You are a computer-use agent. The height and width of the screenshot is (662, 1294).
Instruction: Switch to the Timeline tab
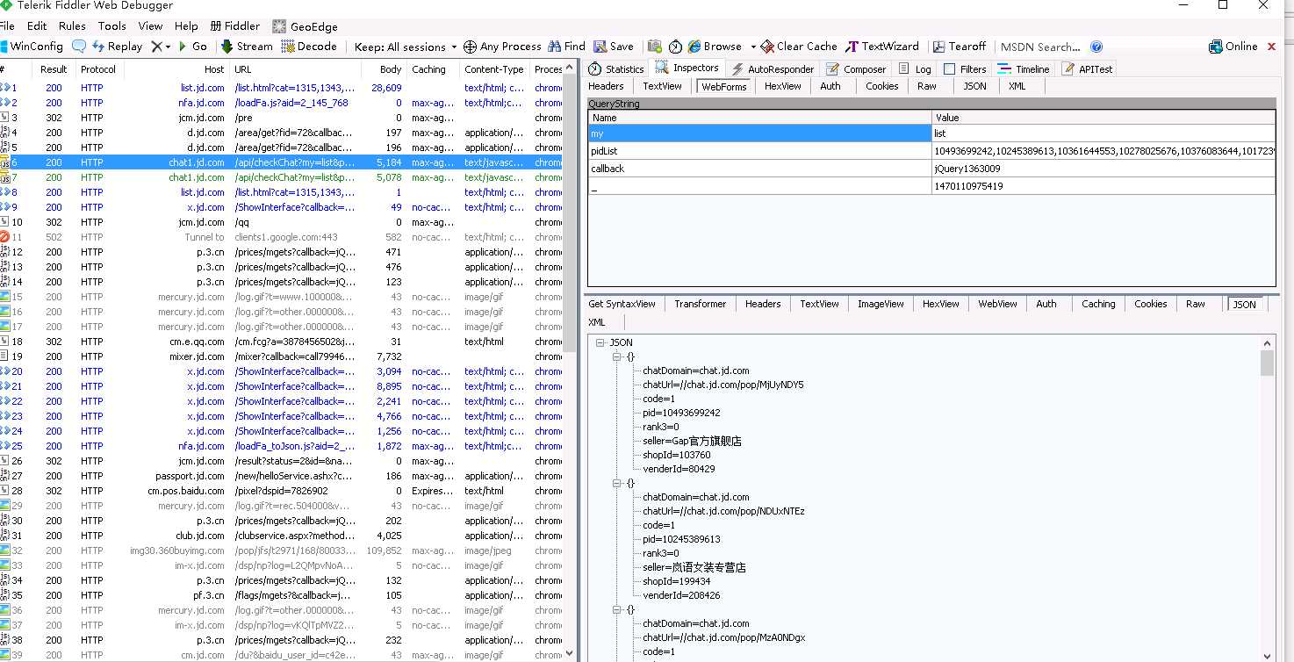click(1024, 68)
